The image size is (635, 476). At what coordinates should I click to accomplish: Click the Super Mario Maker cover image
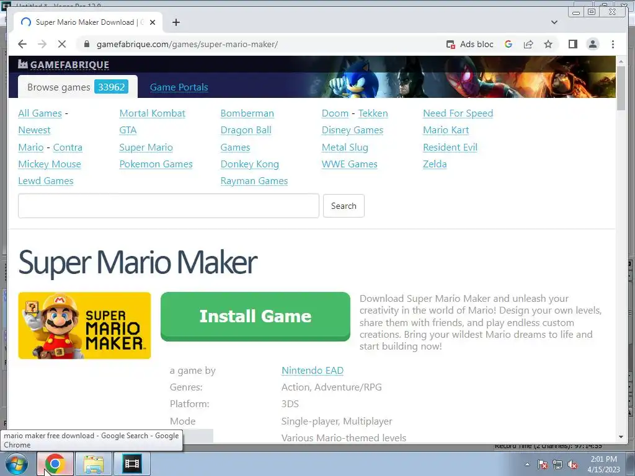84,325
